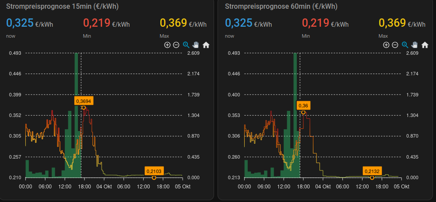Screen dimensions: 436x202
Task: Click the 0,2132 low marker on 60min chart
Action: 372,171
